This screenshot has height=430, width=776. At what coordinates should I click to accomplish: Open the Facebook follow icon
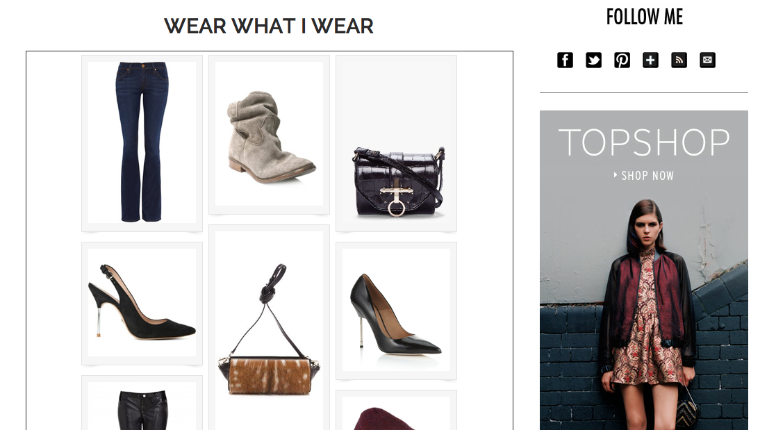(565, 60)
